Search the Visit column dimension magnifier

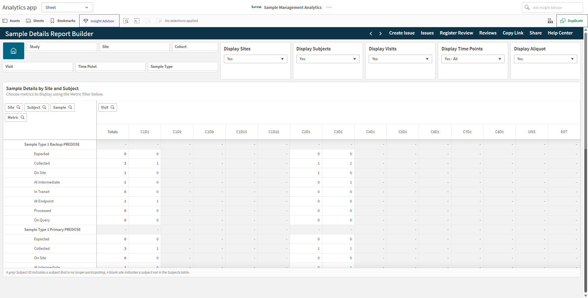pyautogui.click(x=112, y=107)
